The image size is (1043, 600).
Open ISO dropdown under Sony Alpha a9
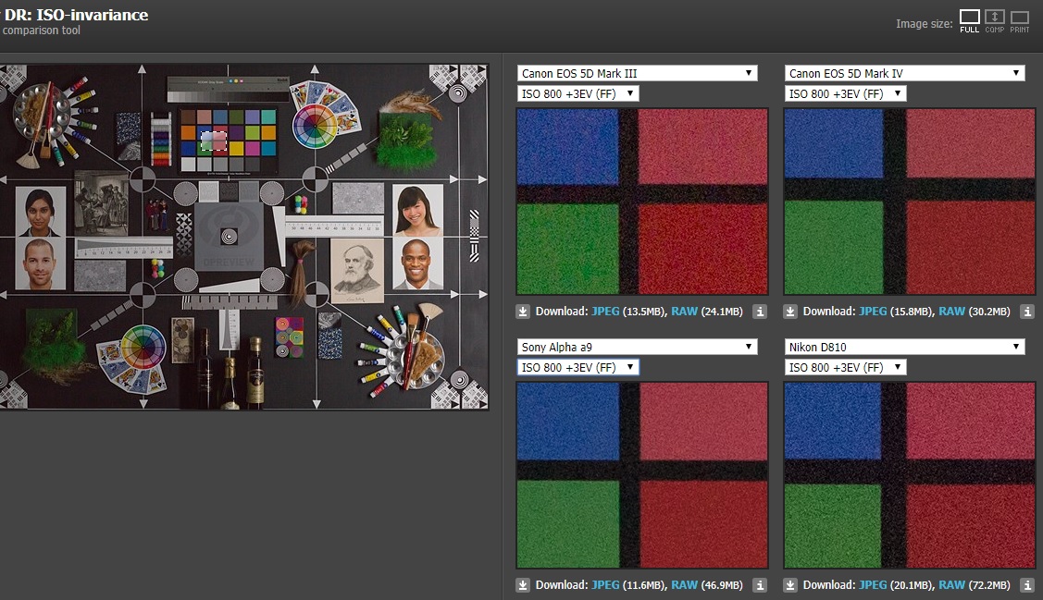tap(578, 367)
